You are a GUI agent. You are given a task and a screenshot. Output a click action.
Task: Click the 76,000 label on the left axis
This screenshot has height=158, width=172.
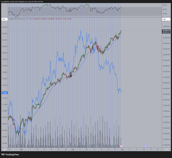click(x=5, y=72)
